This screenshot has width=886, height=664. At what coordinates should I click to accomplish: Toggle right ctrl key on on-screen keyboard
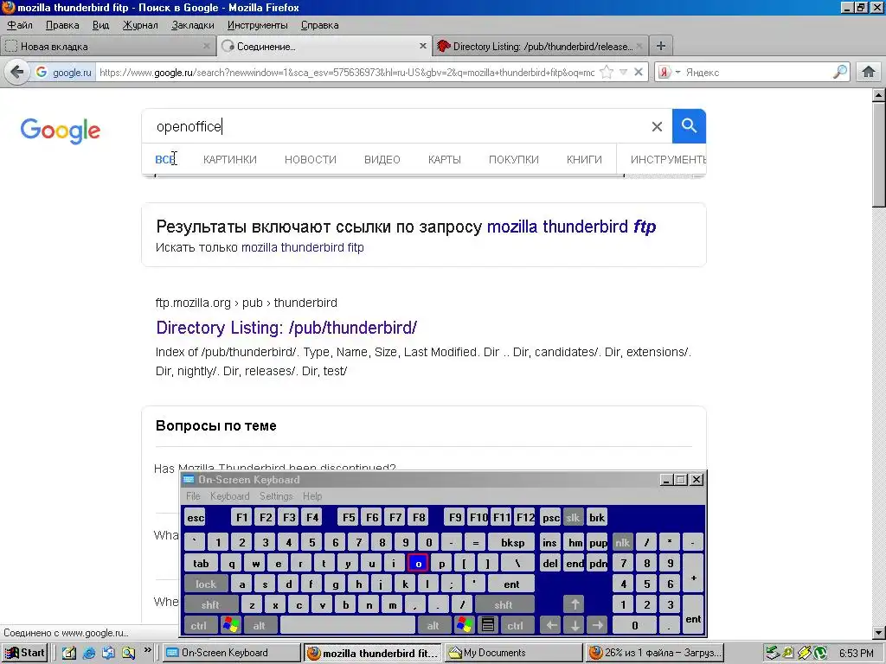(x=515, y=625)
